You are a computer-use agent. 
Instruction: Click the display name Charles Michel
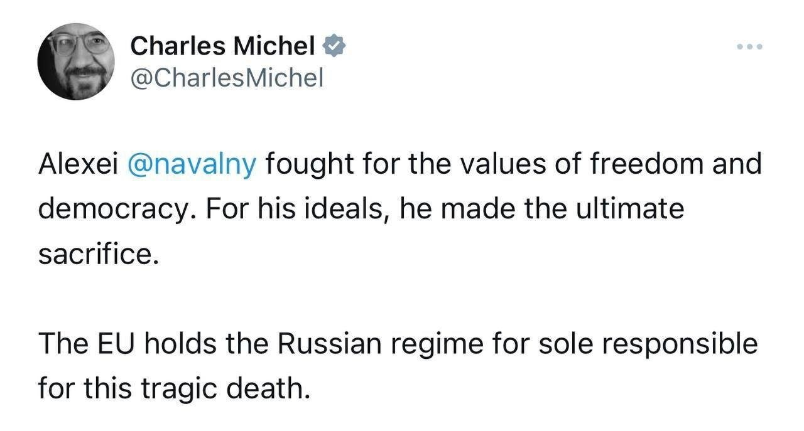[222, 46]
